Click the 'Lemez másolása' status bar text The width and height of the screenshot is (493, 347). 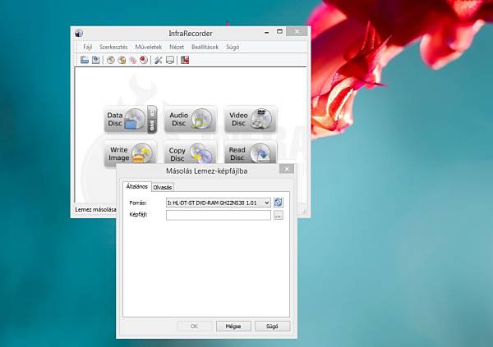pos(95,209)
